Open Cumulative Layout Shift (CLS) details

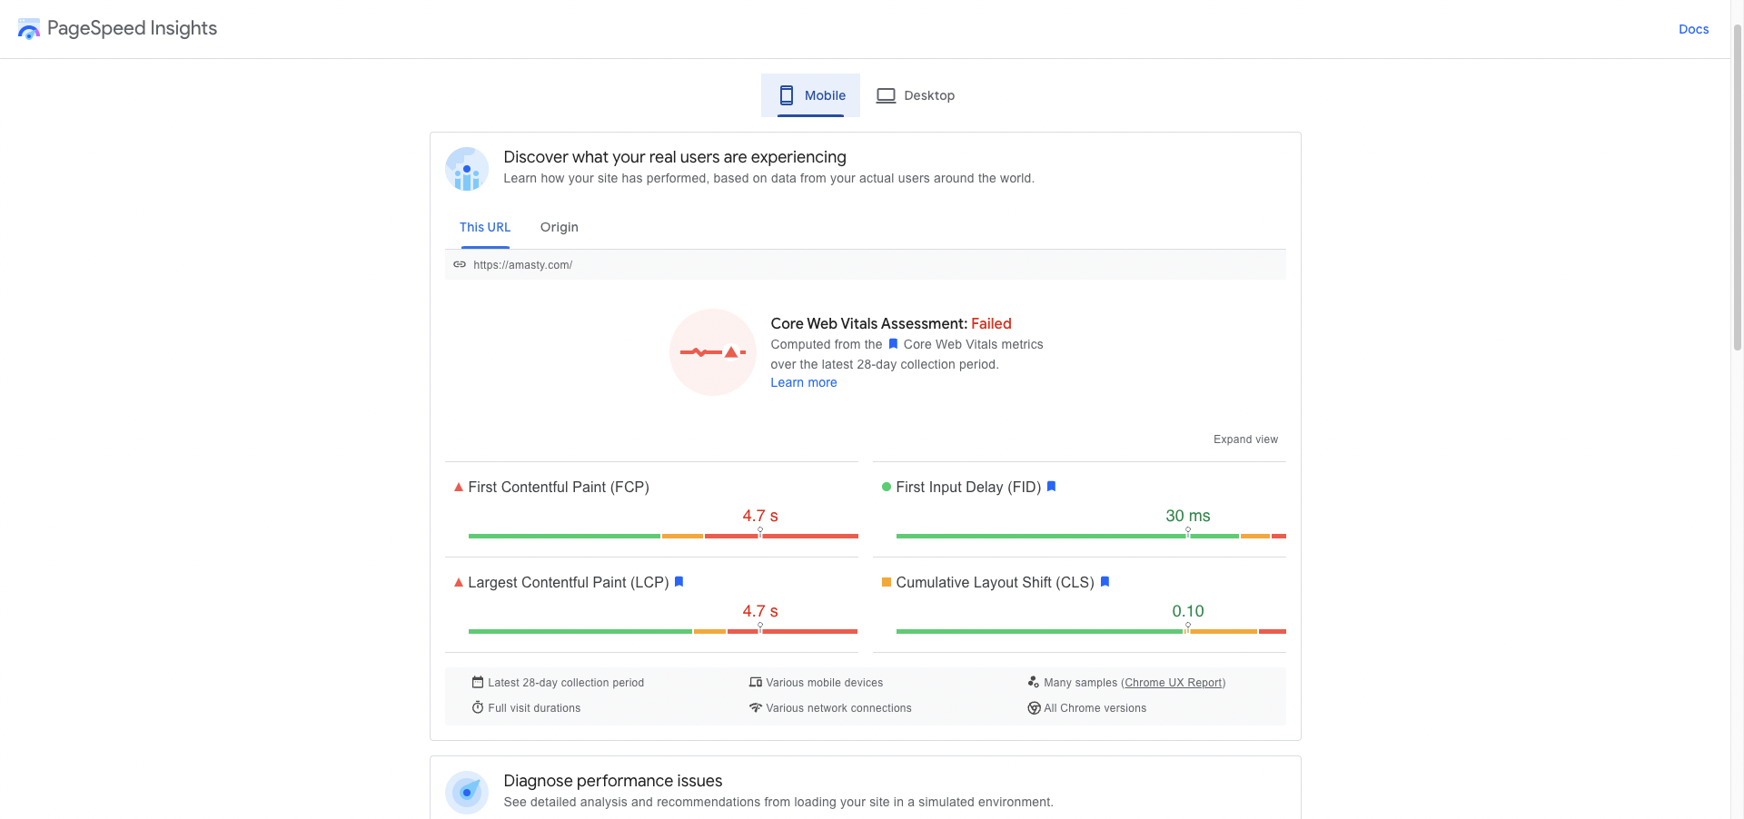coord(996,582)
